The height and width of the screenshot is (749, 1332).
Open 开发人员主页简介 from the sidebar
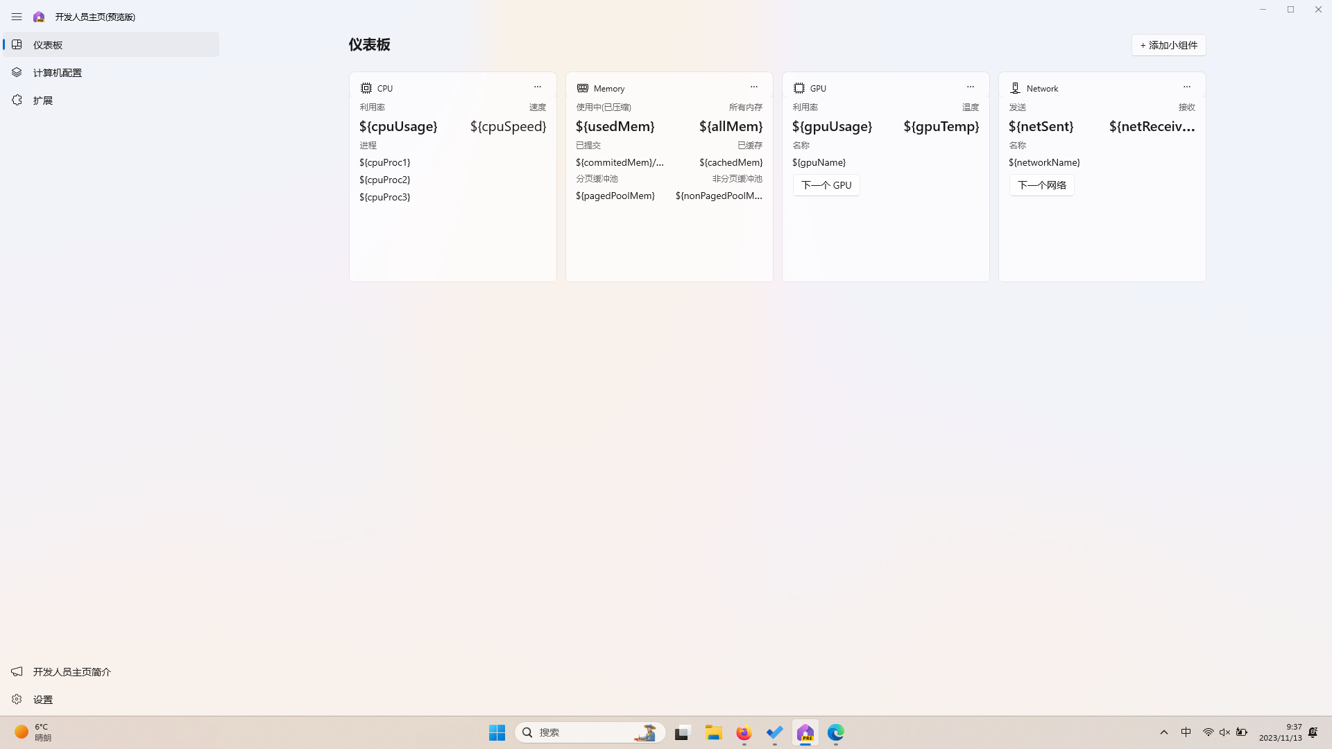(x=71, y=671)
